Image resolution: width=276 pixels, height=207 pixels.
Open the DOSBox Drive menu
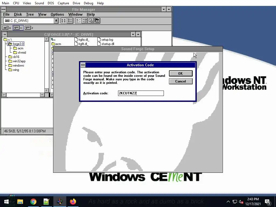[x=76, y=3]
